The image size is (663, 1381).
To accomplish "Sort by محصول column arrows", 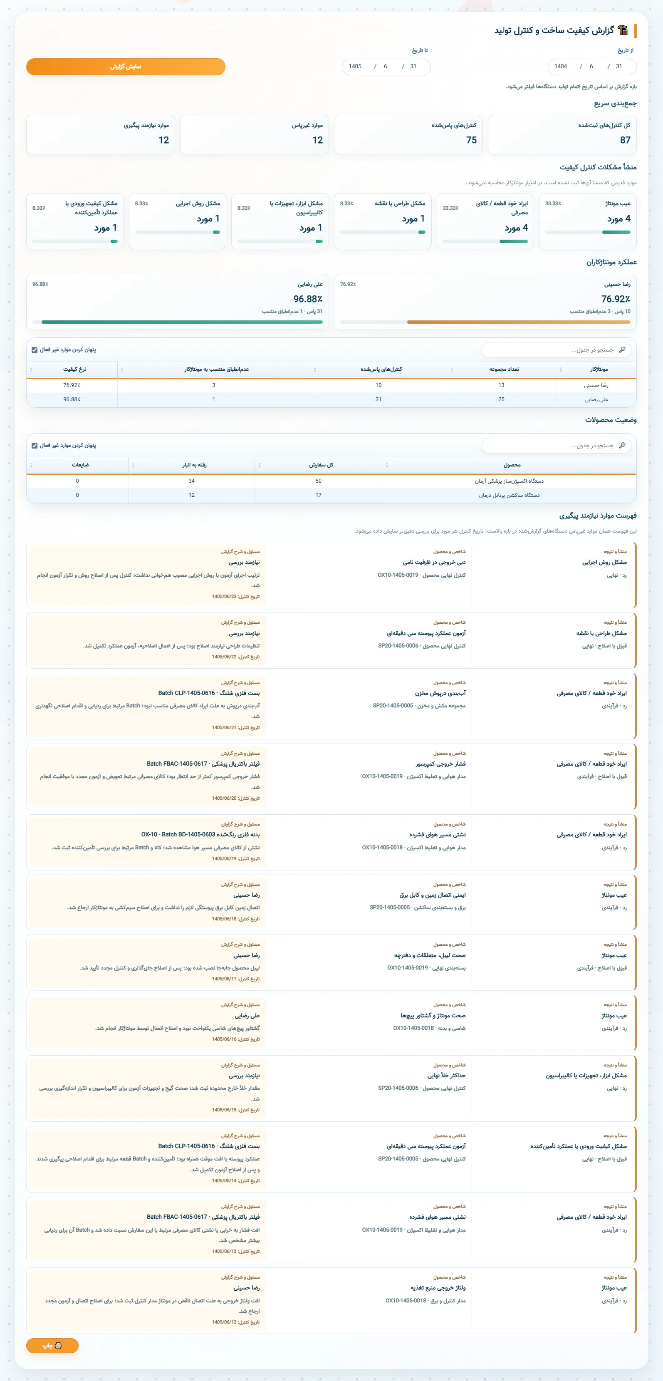I will coord(387,465).
